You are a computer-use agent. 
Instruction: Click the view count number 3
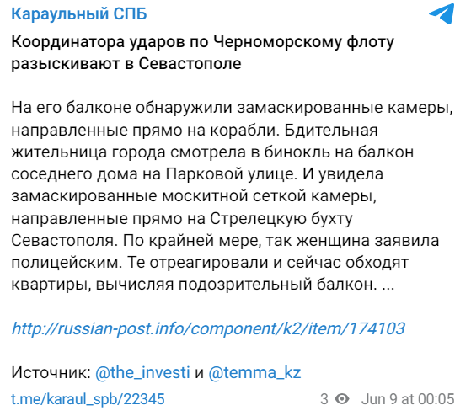tap(324, 399)
